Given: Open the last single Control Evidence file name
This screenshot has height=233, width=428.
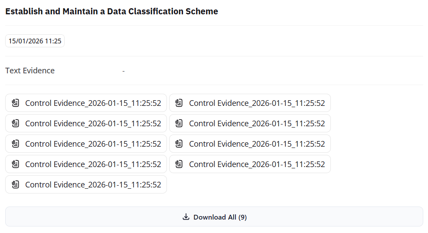Looking at the screenshot, I should [x=93, y=185].
